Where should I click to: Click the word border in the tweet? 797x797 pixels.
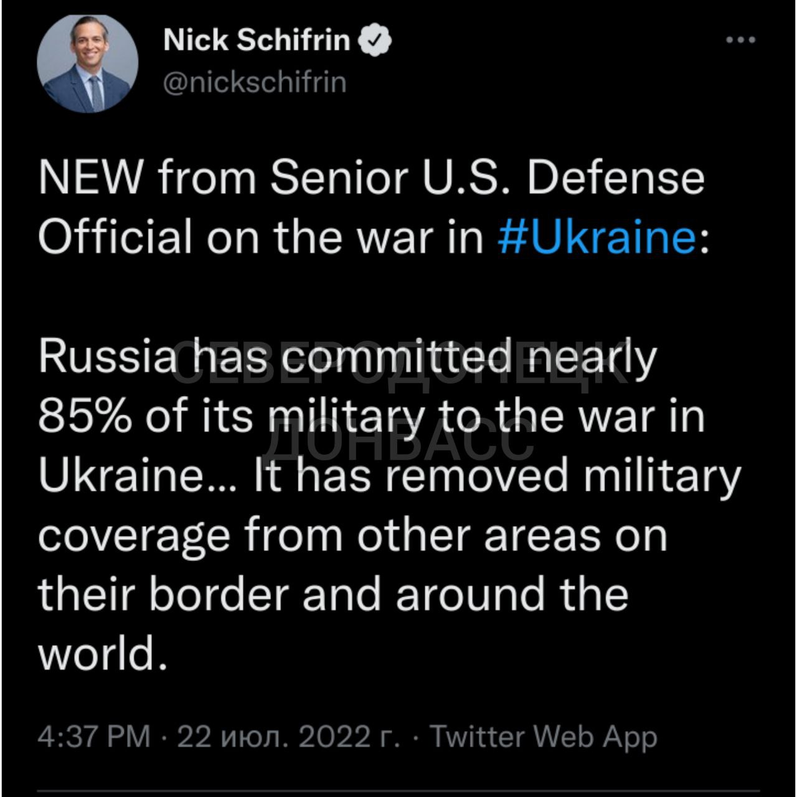click(x=219, y=593)
